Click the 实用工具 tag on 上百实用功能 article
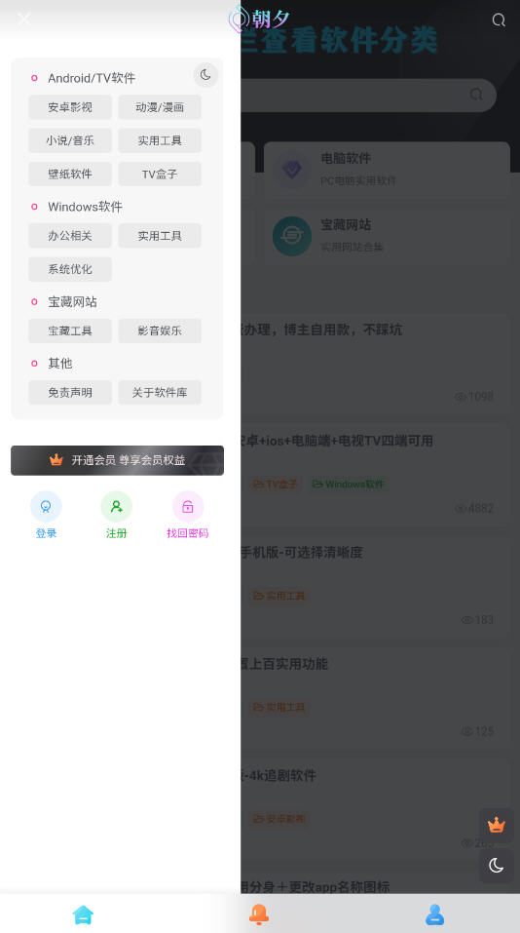This screenshot has height=933, width=520. [x=279, y=707]
